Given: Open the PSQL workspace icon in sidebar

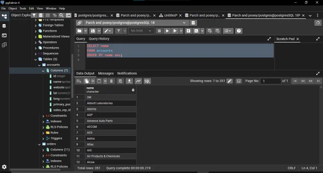Looking at the screenshot, I should pos(4,36).
